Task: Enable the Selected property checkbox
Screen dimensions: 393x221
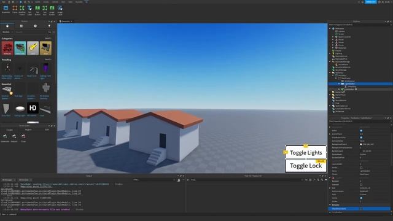Action: (x=361, y=184)
